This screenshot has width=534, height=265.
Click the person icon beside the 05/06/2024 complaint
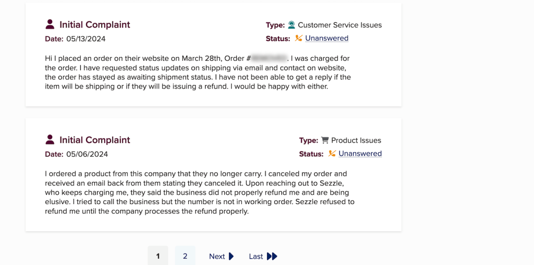tap(50, 140)
